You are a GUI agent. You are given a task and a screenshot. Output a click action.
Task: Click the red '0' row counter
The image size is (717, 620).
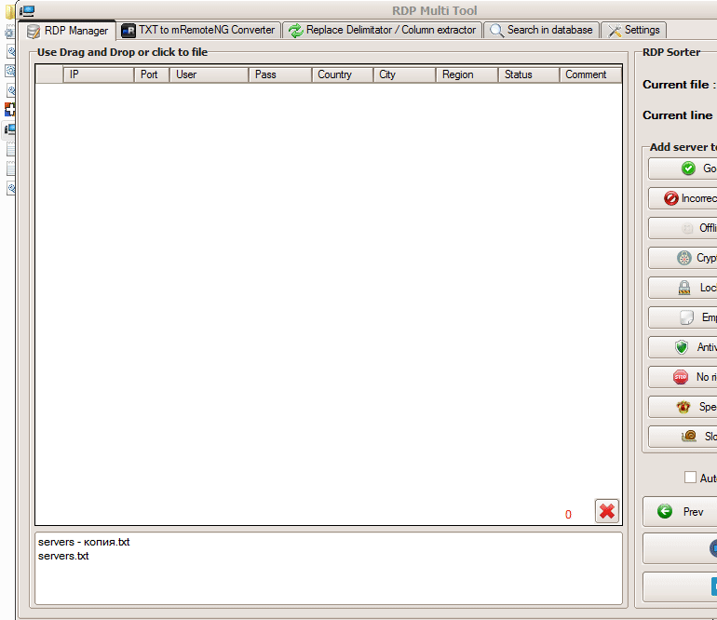pyautogui.click(x=568, y=515)
